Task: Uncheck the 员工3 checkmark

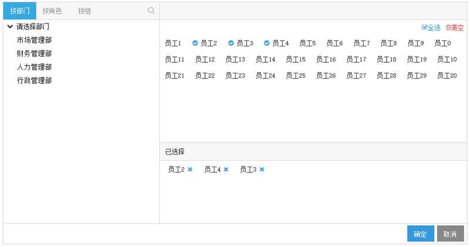Action: pyautogui.click(x=231, y=43)
